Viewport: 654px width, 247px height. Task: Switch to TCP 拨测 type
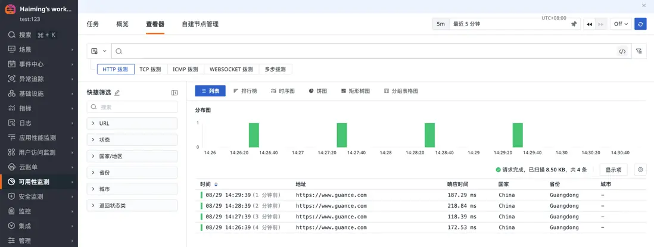click(x=150, y=70)
